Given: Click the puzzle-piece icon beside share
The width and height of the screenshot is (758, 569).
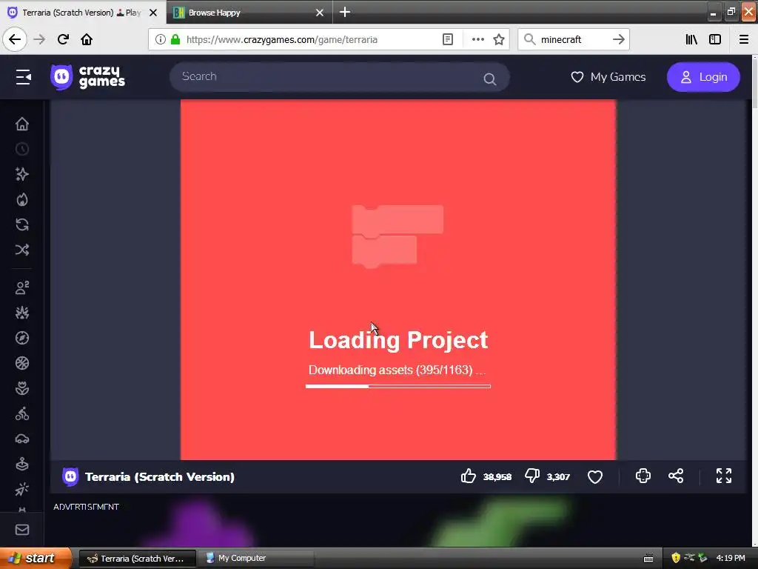Looking at the screenshot, I should (643, 476).
